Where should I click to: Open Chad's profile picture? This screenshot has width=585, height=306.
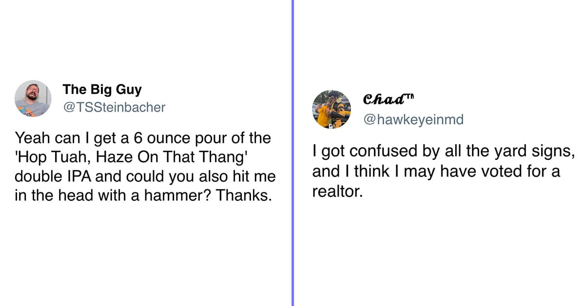(x=331, y=110)
